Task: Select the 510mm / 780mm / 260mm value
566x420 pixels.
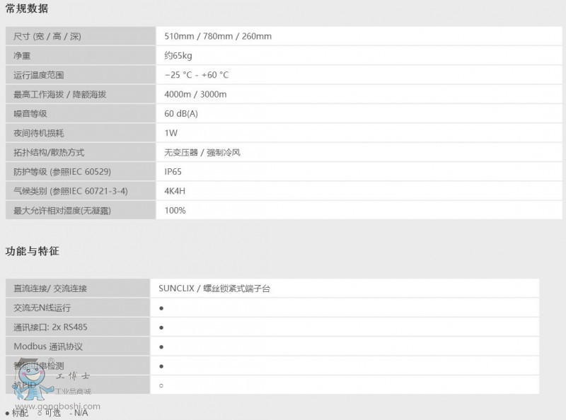Action: tap(217, 36)
